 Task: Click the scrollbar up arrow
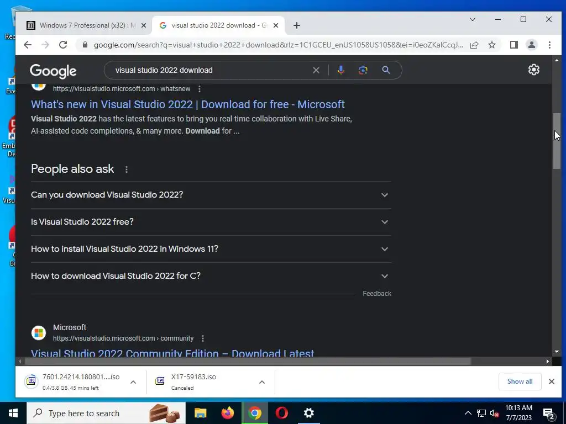coord(557,60)
